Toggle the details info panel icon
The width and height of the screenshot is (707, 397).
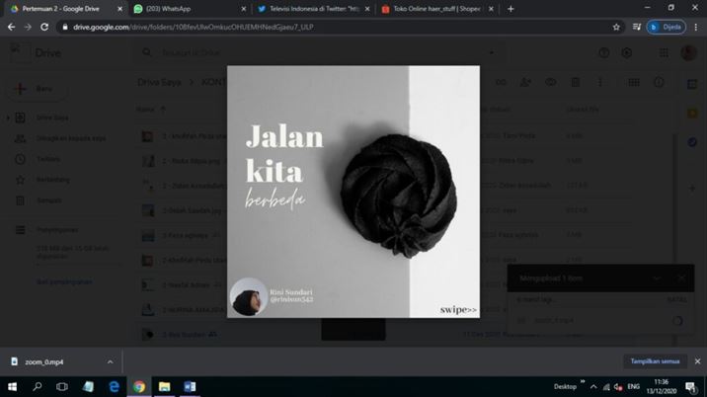pyautogui.click(x=659, y=83)
